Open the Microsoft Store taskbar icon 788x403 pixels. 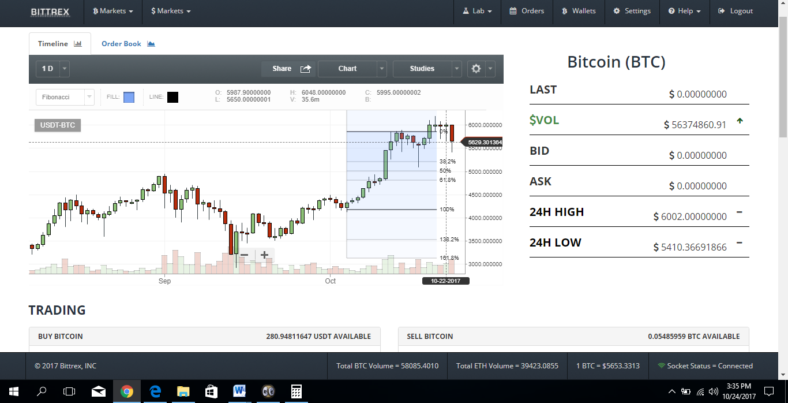coord(211,391)
